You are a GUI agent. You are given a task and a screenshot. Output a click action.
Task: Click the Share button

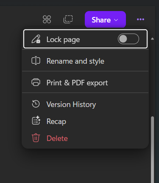(x=105, y=20)
